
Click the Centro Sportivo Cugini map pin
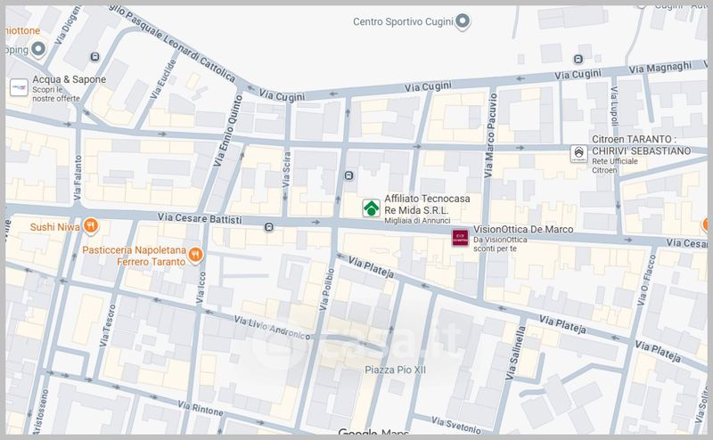[x=462, y=22]
